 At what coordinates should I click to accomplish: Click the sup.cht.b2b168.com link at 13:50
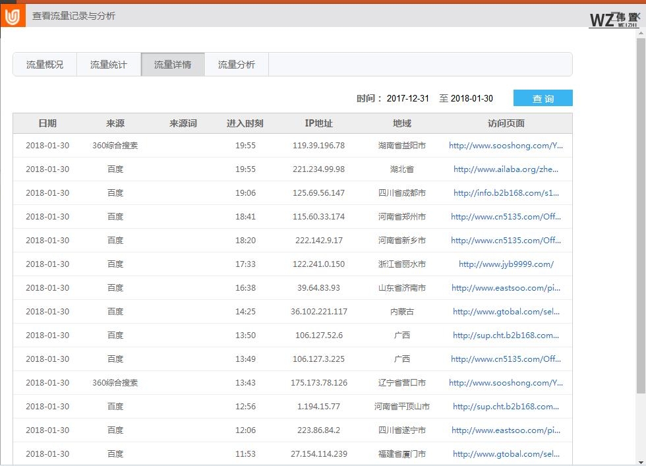coord(506,335)
